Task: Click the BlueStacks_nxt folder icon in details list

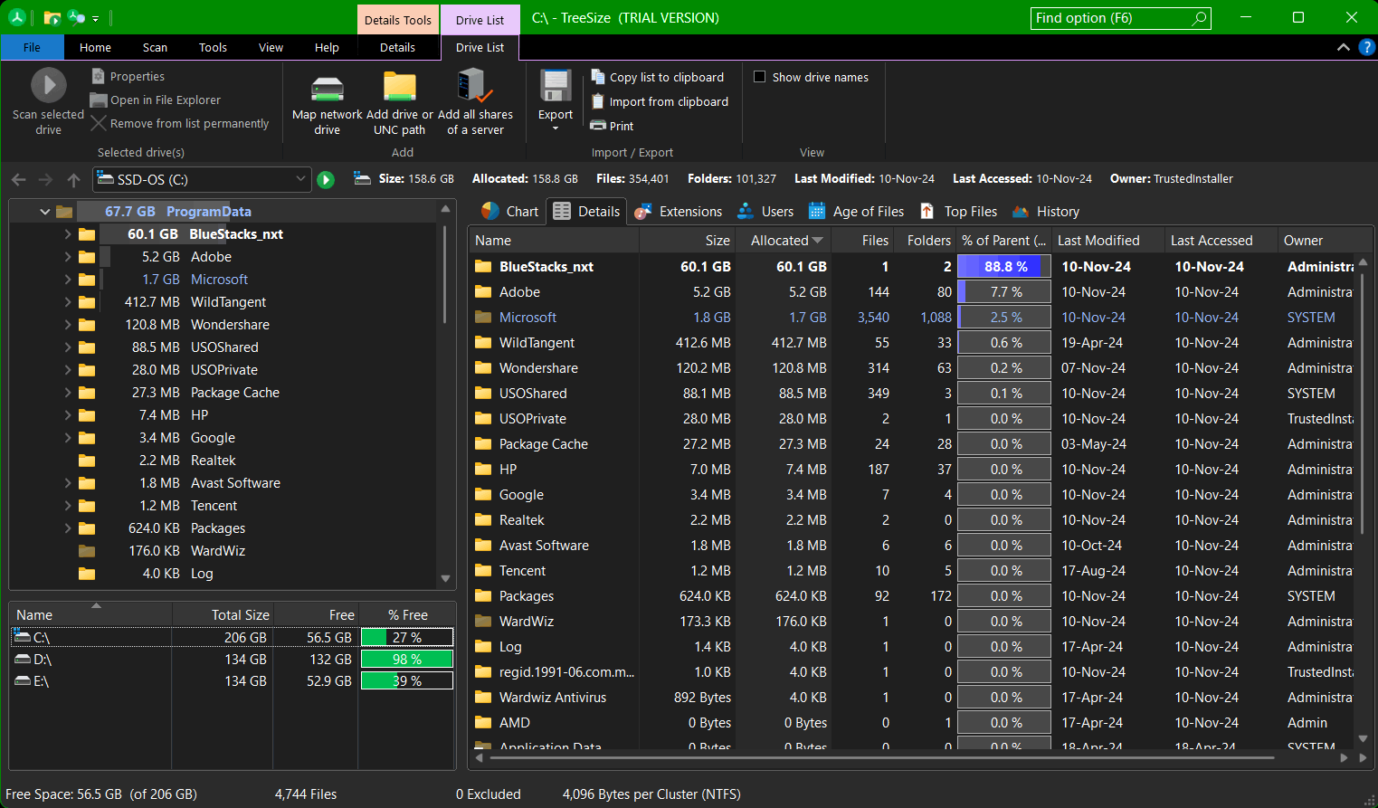Action: pyautogui.click(x=483, y=267)
